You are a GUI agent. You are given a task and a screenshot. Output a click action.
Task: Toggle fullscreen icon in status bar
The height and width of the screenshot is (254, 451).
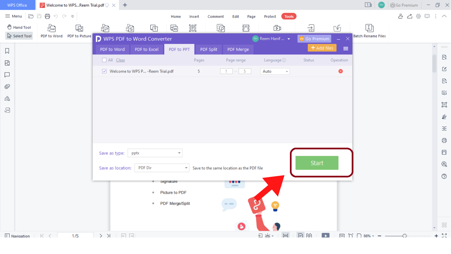444,236
